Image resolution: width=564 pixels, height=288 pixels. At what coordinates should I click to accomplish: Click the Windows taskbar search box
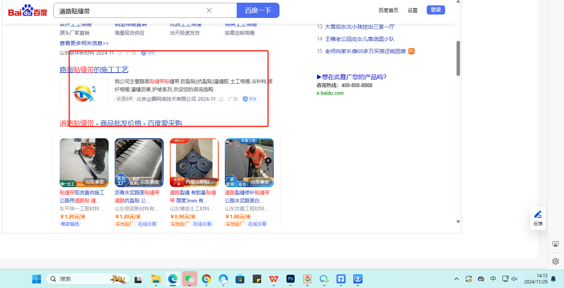(88, 279)
